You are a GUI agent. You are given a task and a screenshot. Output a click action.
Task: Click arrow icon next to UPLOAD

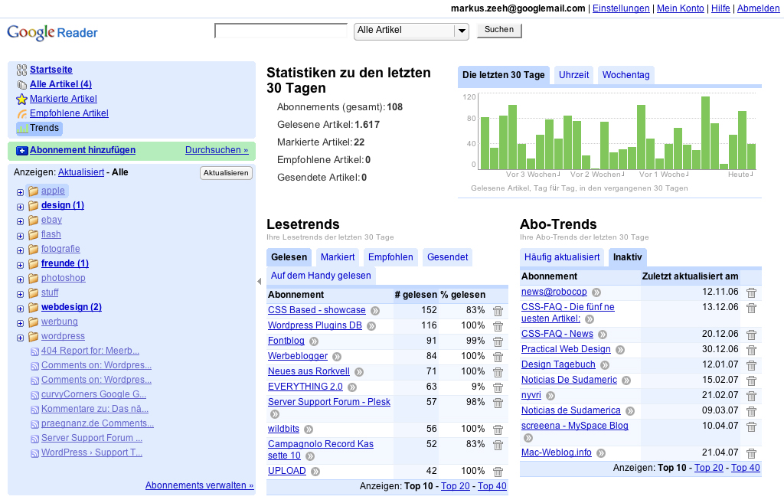coord(315,472)
